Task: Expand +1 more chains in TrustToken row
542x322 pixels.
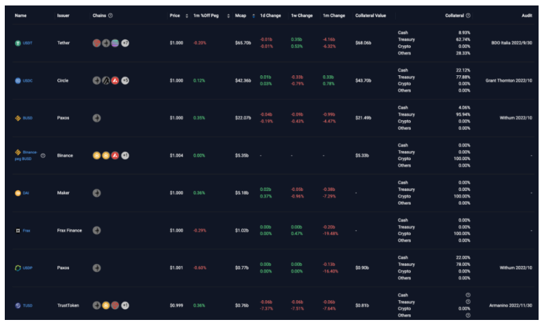Action: pyautogui.click(x=125, y=306)
